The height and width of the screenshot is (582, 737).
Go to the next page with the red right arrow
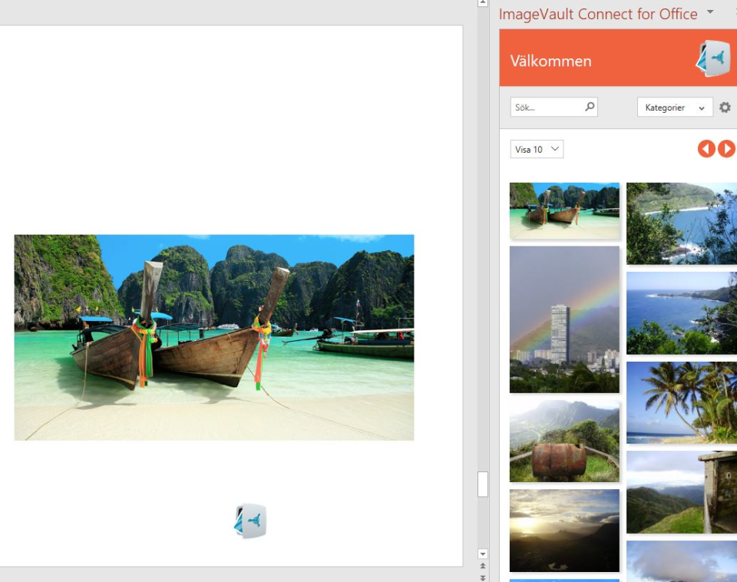[x=726, y=148]
